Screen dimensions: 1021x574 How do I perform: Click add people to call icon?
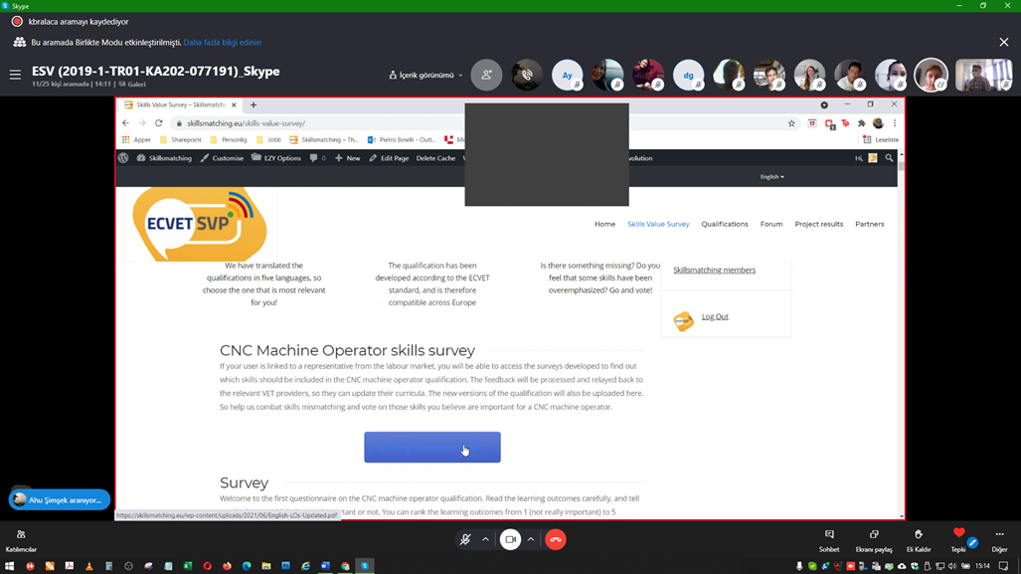point(486,76)
